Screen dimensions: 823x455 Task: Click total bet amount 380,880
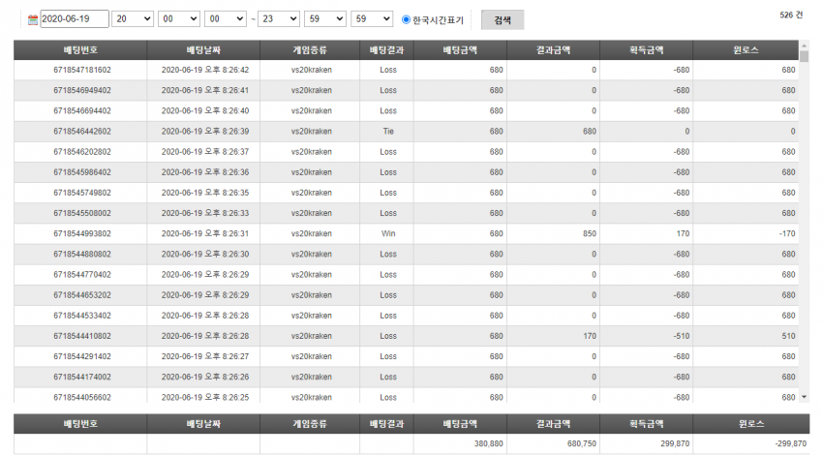tap(488, 444)
